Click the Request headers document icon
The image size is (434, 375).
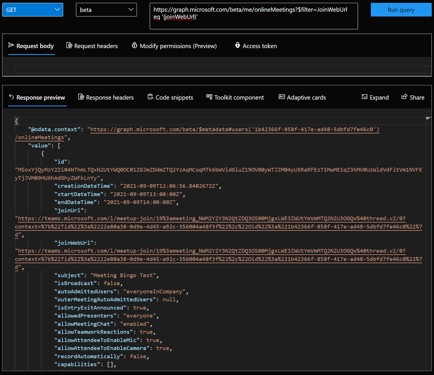tap(69, 45)
